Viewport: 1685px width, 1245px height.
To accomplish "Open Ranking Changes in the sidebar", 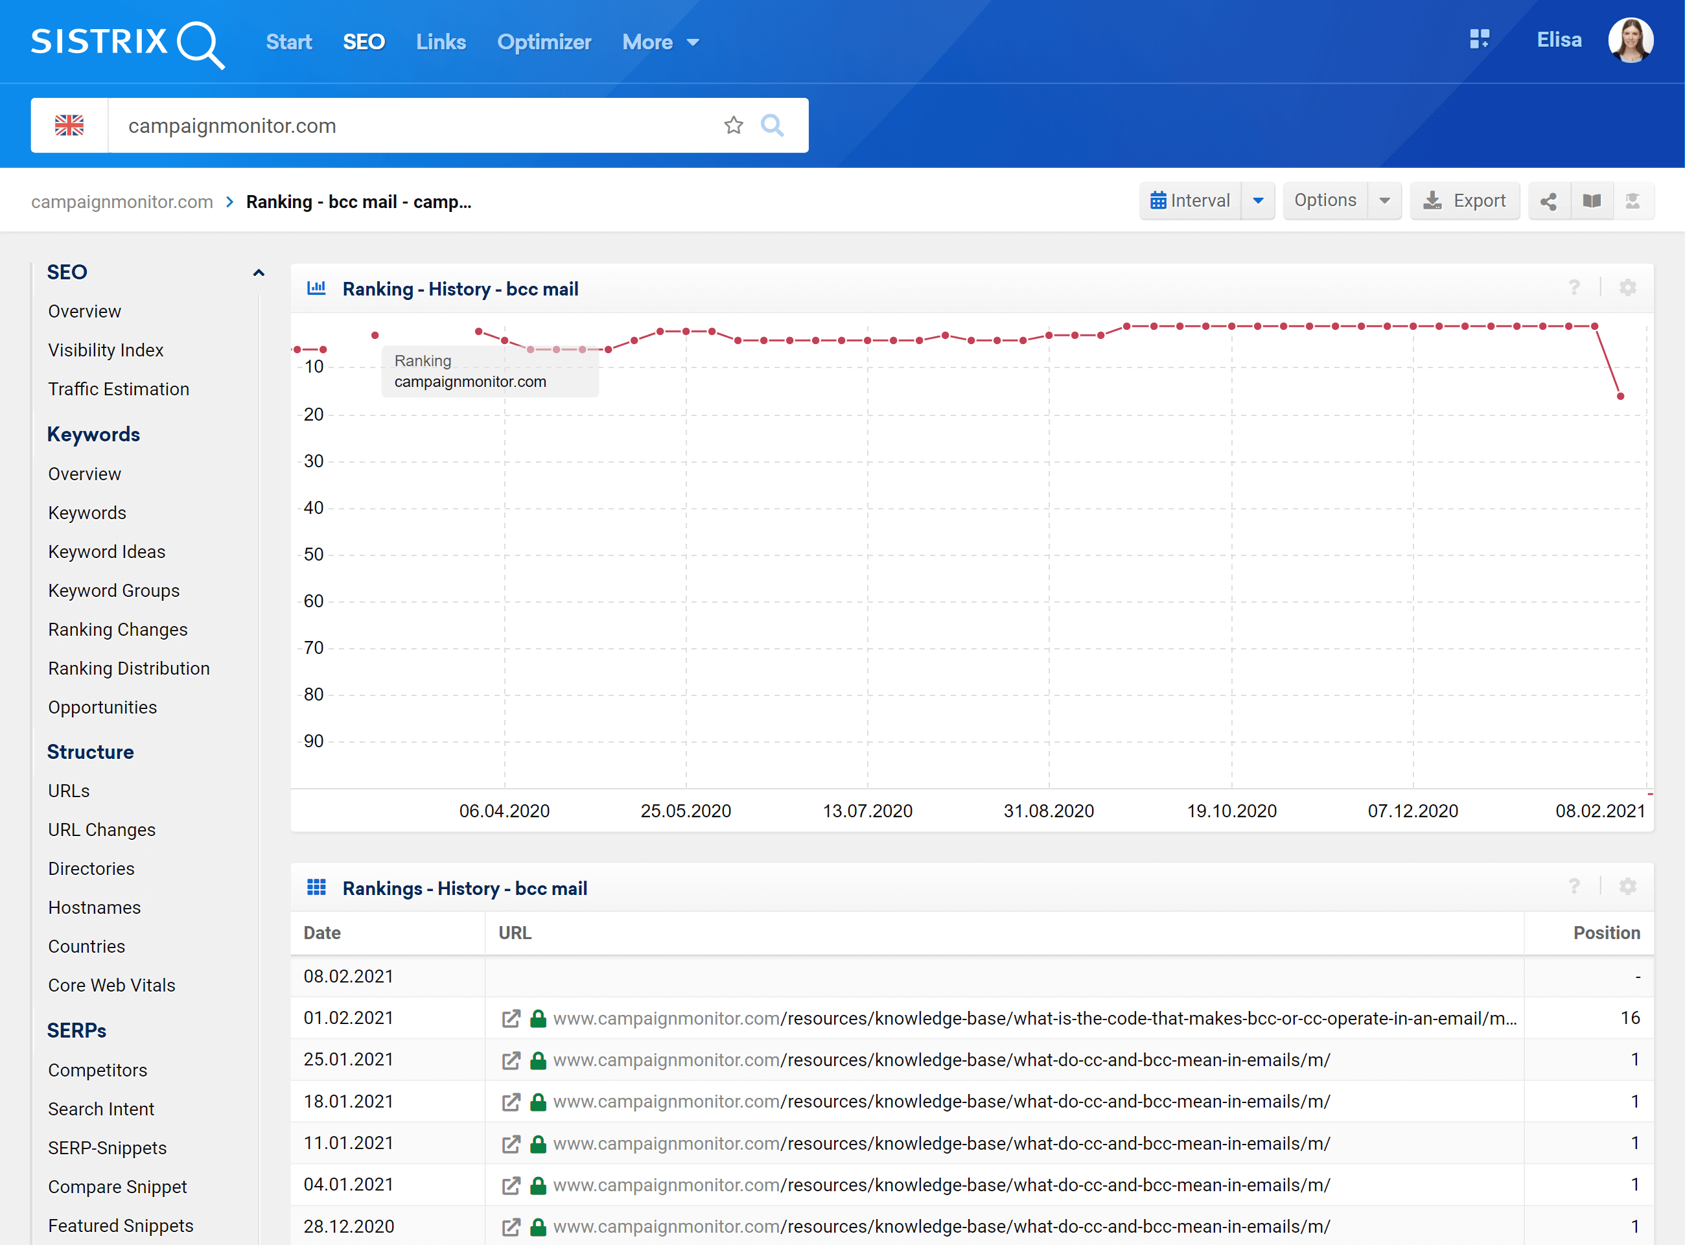I will [117, 629].
